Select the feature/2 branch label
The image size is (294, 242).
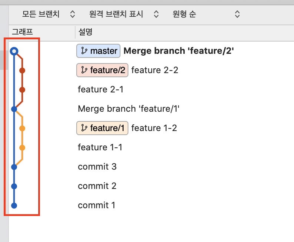click(102, 70)
